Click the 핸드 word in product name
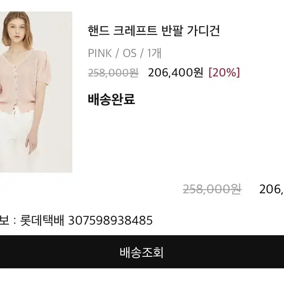 99,30
